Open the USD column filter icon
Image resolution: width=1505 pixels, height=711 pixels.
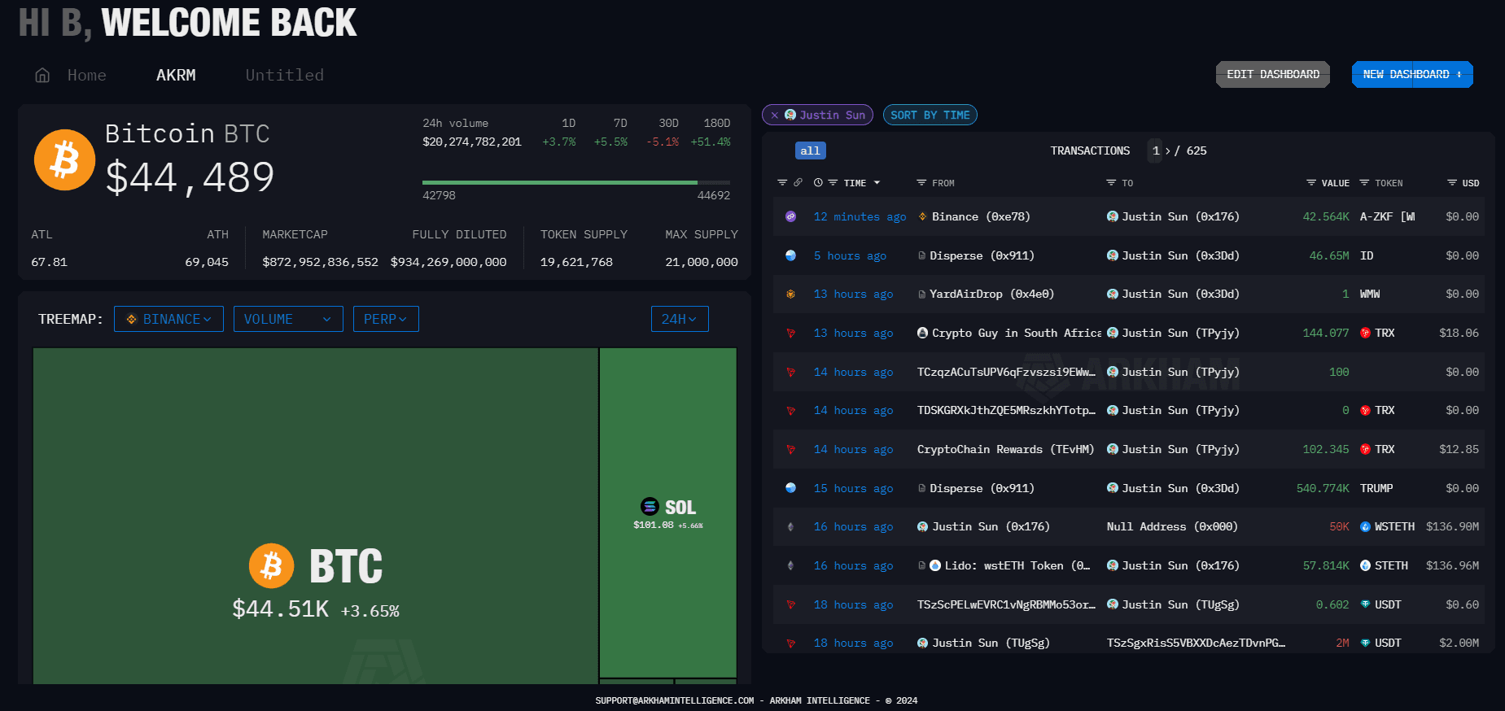tap(1452, 183)
